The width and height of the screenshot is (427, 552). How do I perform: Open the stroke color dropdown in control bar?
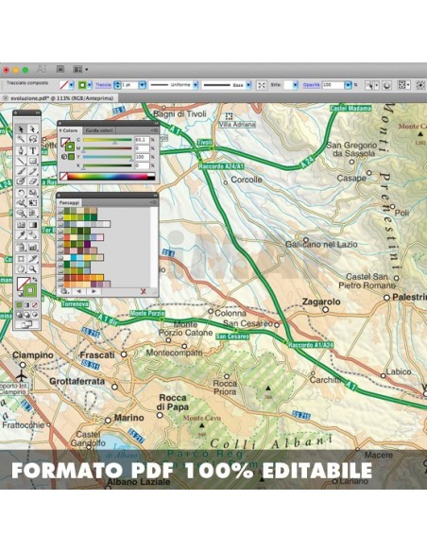(90, 85)
